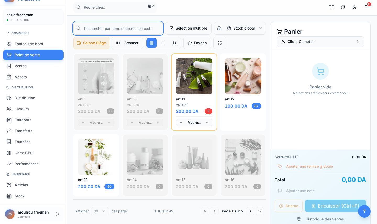The height and width of the screenshot is (224, 377).
Task: Open the items per page dropdown showing 10
Action: (100, 211)
